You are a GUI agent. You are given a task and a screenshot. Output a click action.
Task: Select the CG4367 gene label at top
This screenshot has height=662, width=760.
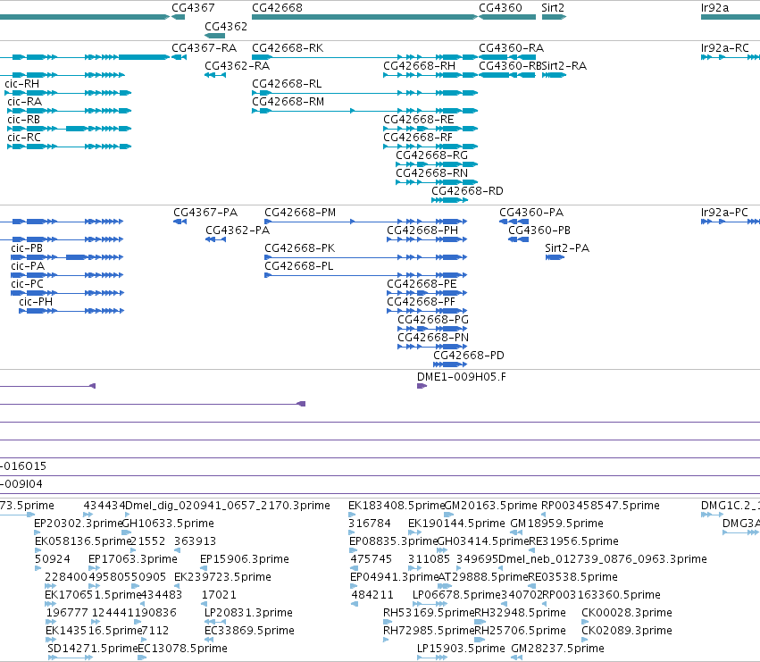193,8
